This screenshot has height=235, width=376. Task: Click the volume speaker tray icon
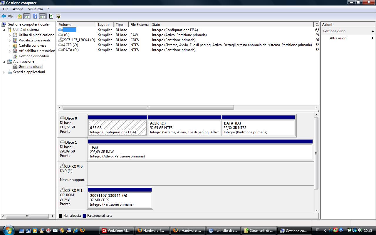[360, 231]
